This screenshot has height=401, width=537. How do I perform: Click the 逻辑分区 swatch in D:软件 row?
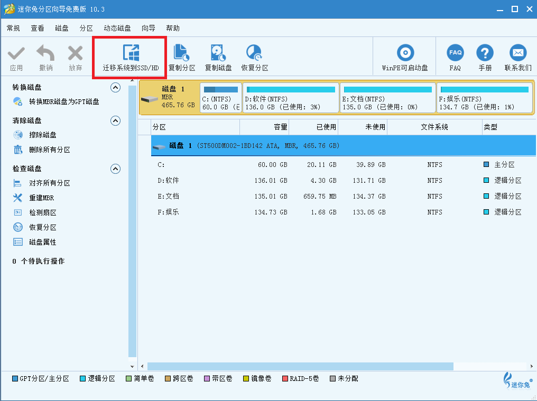click(x=486, y=180)
